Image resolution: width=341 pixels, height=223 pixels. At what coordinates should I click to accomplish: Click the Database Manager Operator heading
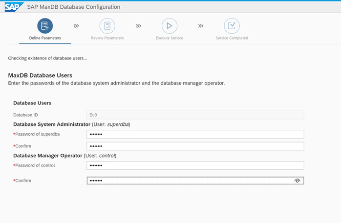pos(47,156)
